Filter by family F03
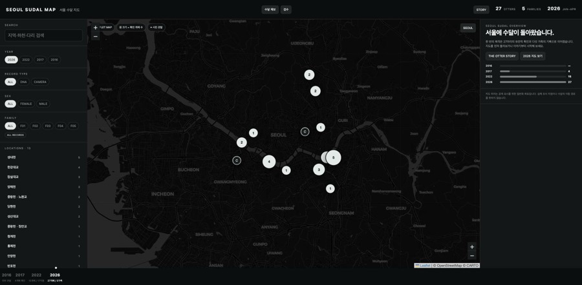This screenshot has height=285, width=582. [x=48, y=126]
